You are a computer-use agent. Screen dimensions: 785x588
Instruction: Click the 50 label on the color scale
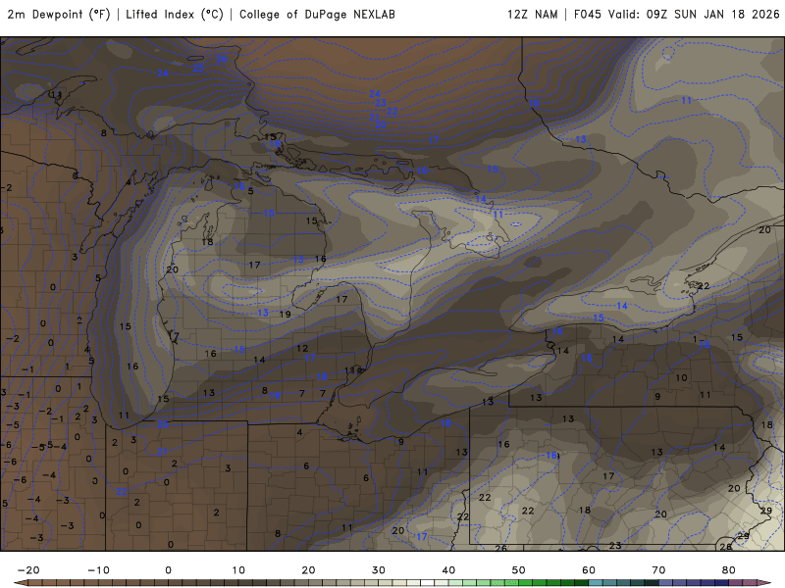tap(519, 570)
